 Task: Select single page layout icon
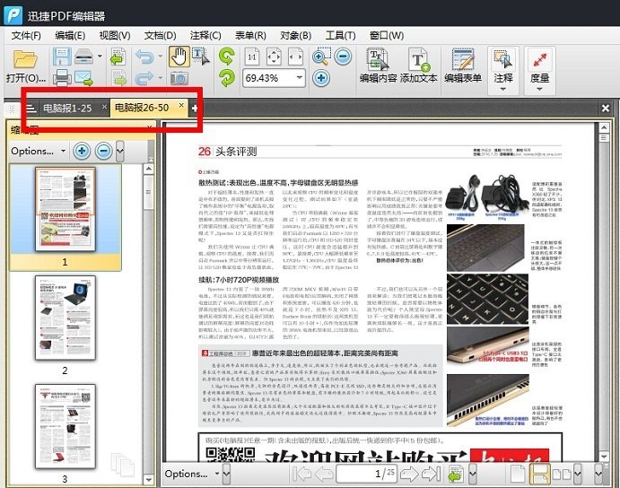[x=518, y=474]
